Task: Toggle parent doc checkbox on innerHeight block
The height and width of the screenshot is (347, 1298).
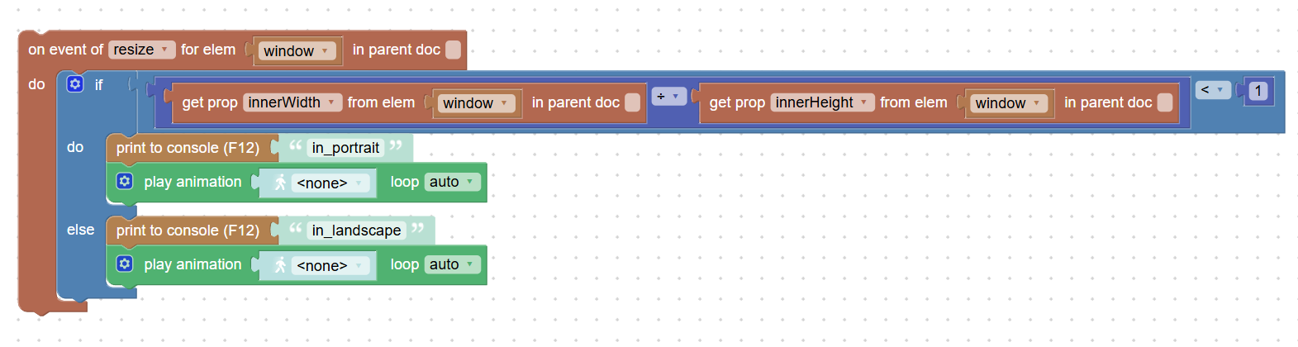Action: pos(1165,102)
